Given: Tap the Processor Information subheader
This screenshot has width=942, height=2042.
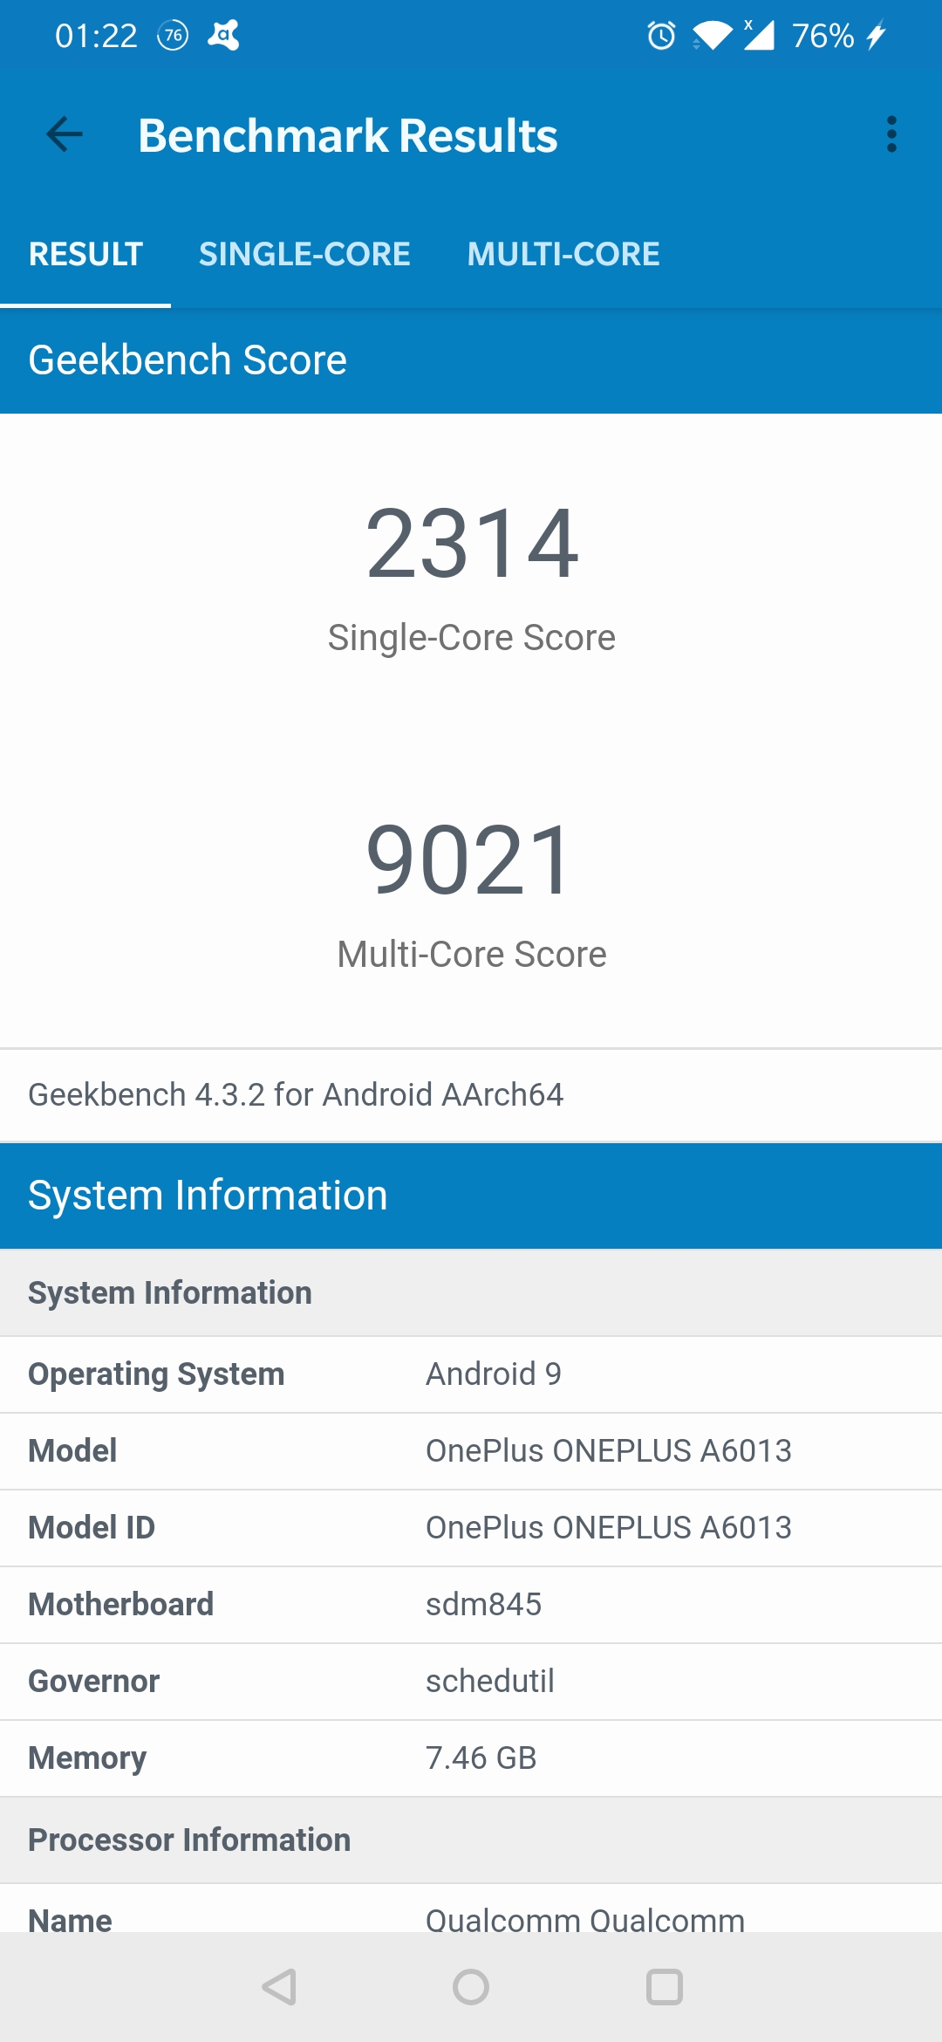Looking at the screenshot, I should [x=471, y=1840].
